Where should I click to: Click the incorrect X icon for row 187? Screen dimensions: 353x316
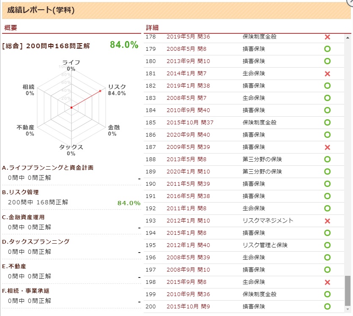327,147
